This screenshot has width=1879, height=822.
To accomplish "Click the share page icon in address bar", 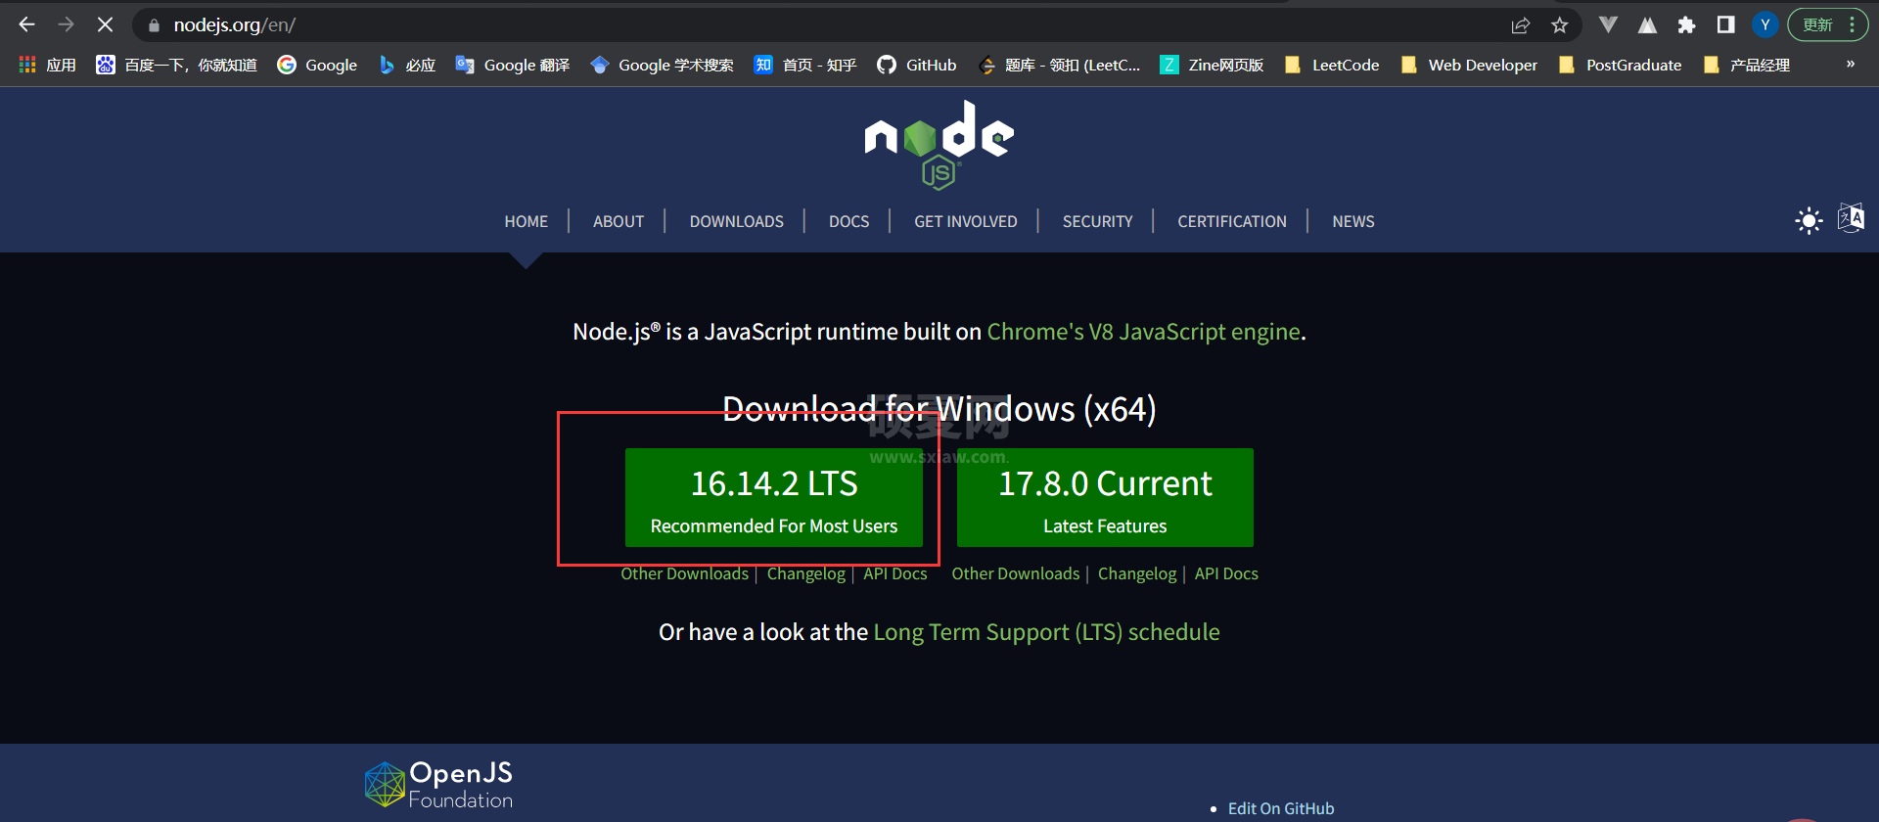I will 1520,25.
